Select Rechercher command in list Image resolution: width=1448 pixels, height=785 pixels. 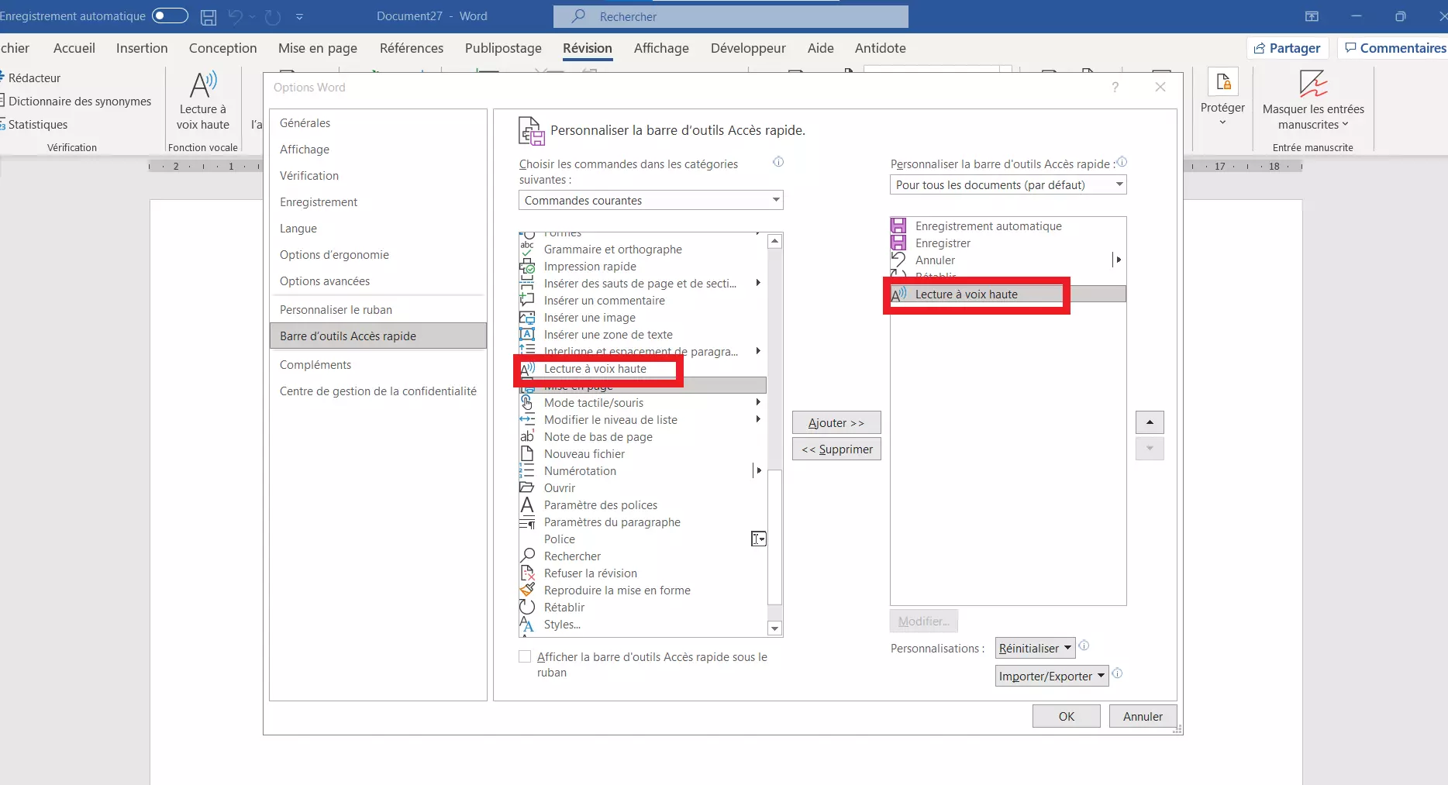click(x=643, y=556)
